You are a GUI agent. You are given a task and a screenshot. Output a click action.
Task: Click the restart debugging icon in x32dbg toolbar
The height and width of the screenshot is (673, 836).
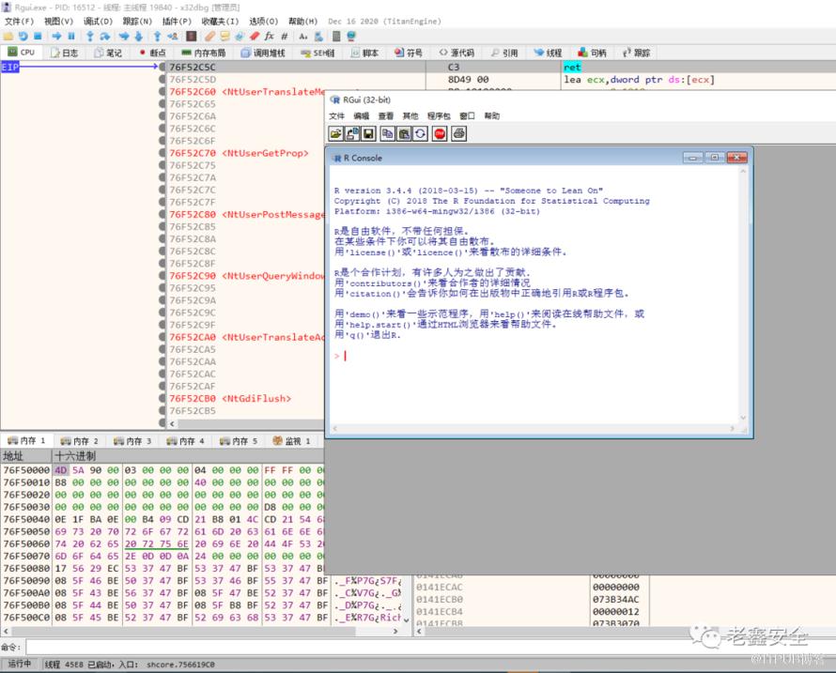pos(23,37)
